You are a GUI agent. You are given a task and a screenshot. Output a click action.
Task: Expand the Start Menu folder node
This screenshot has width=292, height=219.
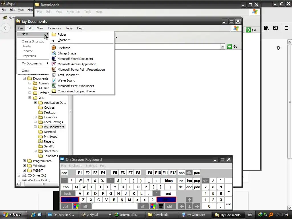click(x=35, y=151)
